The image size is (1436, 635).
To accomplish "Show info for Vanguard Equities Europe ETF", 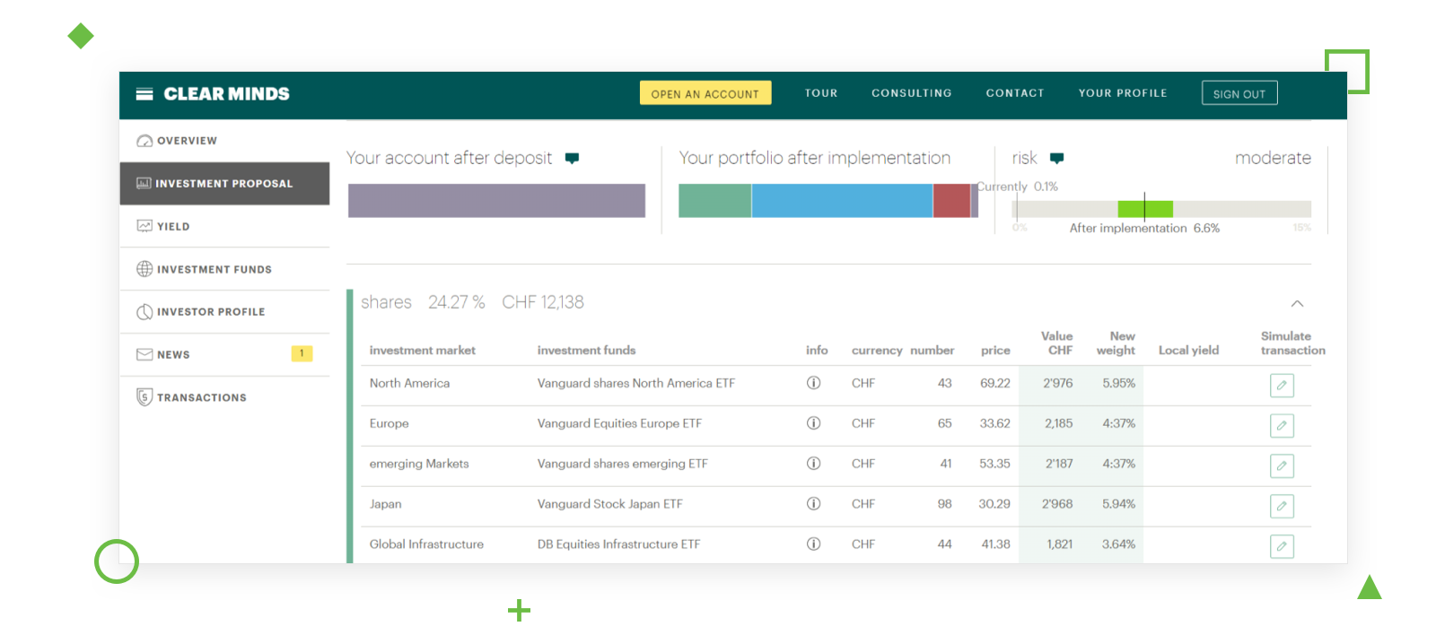I will [x=813, y=423].
